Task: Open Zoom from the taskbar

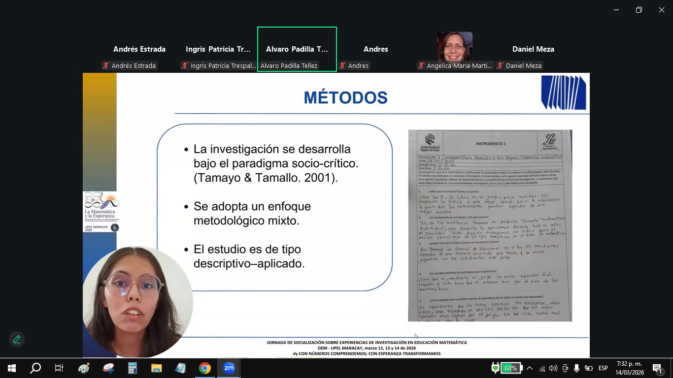Action: click(229, 368)
